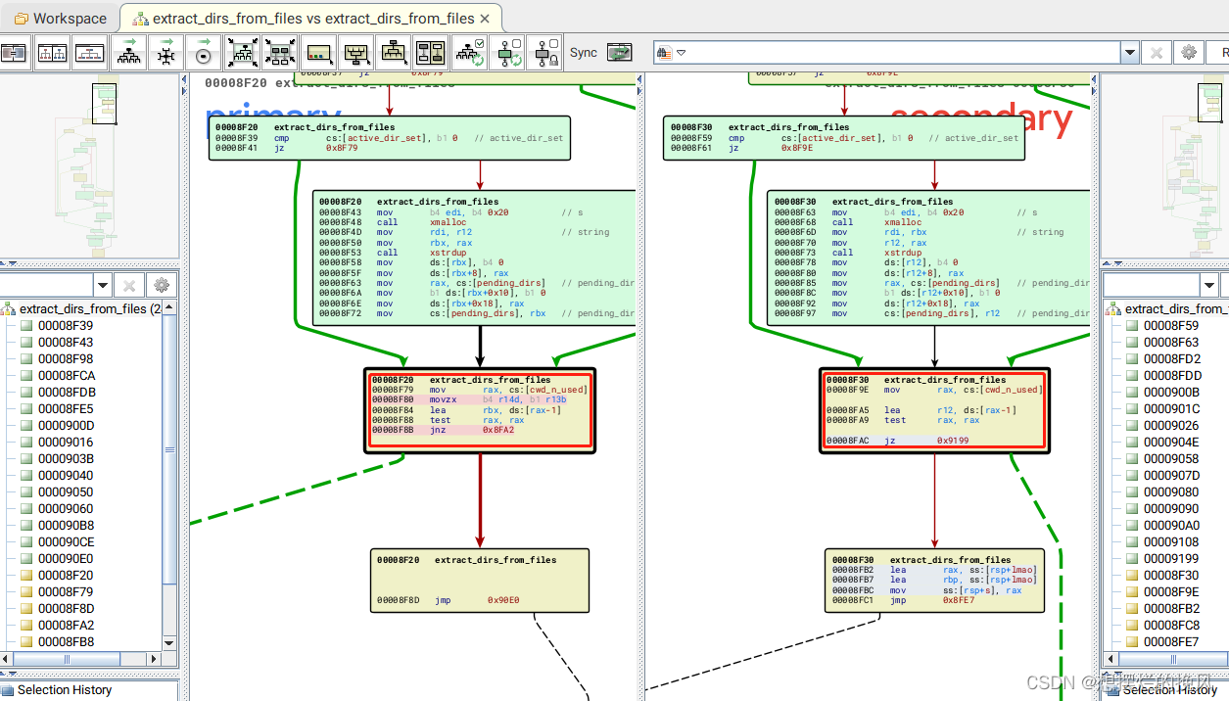Click the graph sync icon beside Sync label
1229x701 pixels.
click(x=621, y=52)
